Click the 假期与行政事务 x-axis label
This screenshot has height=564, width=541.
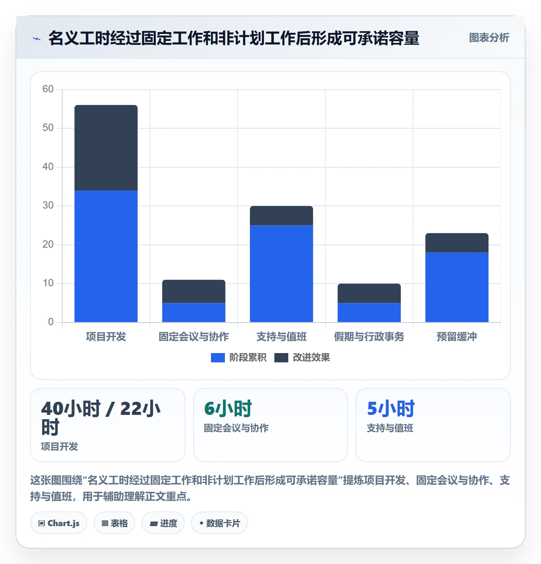(x=369, y=337)
